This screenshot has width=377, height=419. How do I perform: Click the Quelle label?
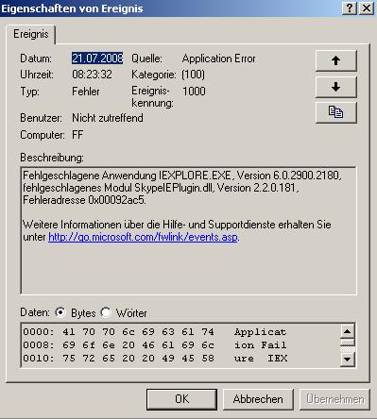tap(146, 59)
